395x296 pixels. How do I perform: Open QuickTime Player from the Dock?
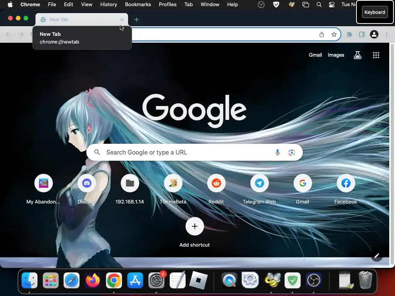pos(229,280)
